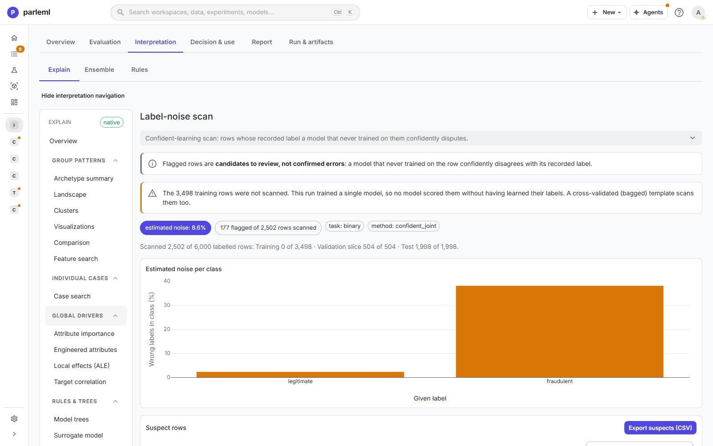Viewport: 713px width, 446px height.
Task: Open the New dropdown menu
Action: [607, 12]
